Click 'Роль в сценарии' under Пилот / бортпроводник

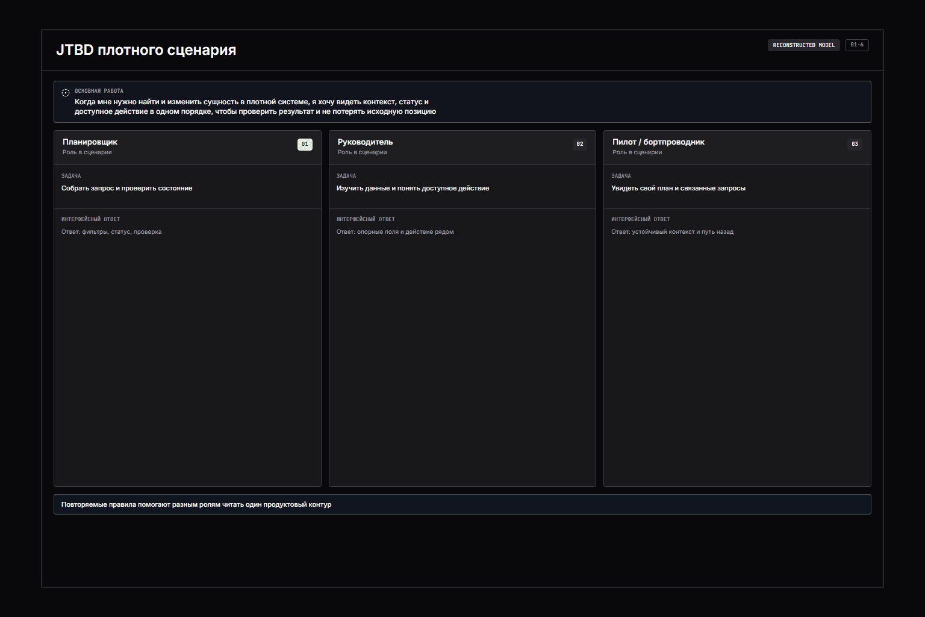637,152
